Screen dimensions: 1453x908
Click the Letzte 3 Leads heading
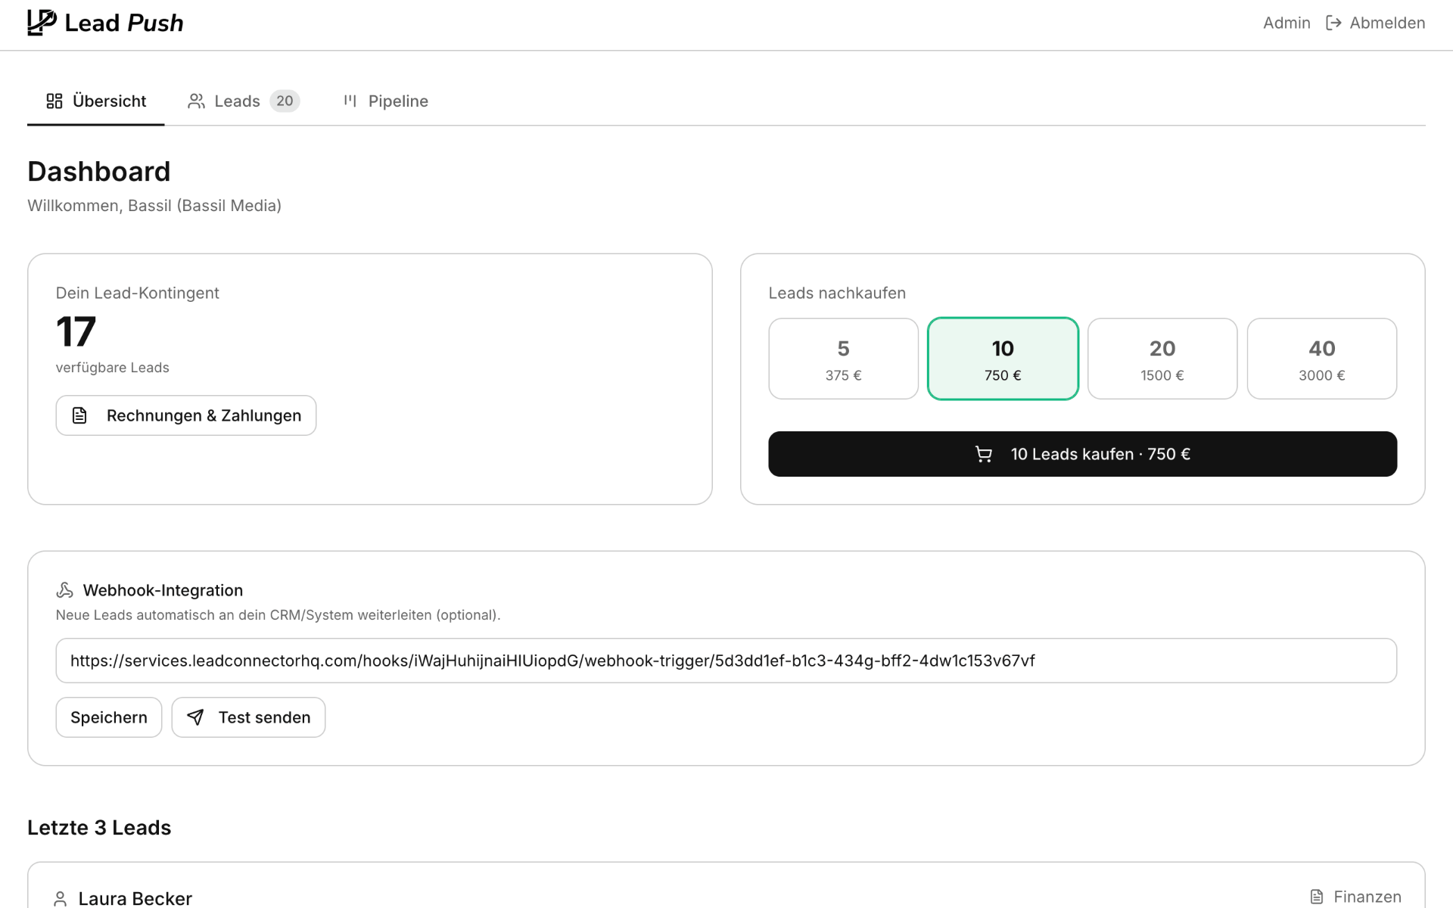[99, 828]
